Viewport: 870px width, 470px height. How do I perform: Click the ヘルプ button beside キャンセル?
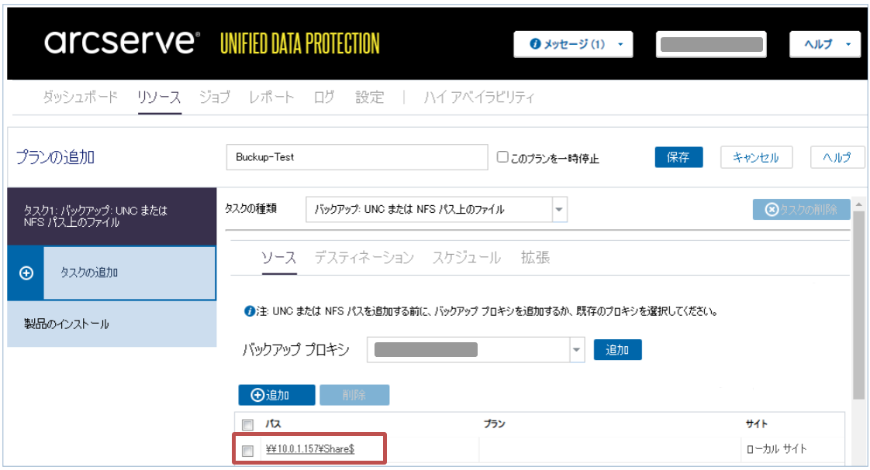click(x=837, y=157)
